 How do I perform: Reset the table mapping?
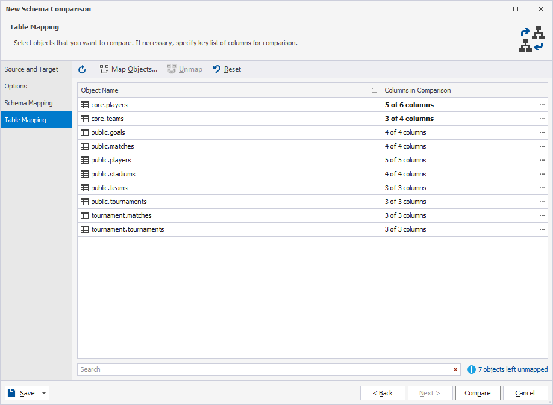point(227,69)
